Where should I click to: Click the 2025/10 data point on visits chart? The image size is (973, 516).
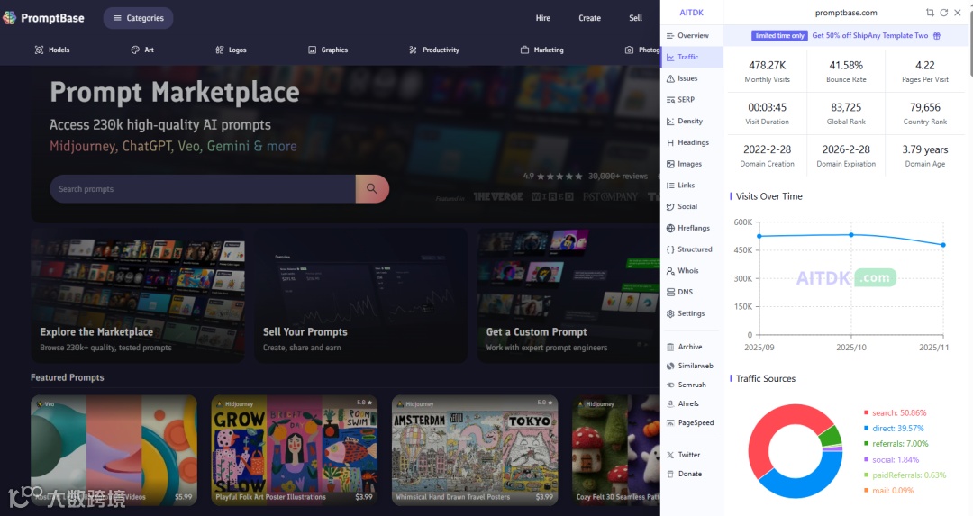point(850,234)
